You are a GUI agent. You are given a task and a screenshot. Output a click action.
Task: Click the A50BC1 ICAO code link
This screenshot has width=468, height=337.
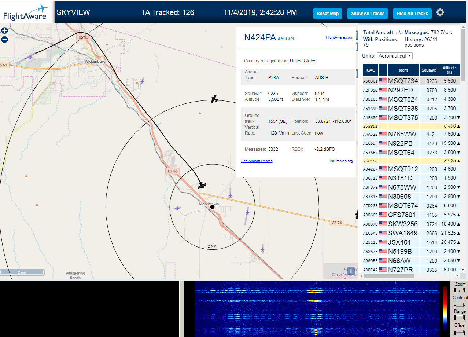[286, 39]
